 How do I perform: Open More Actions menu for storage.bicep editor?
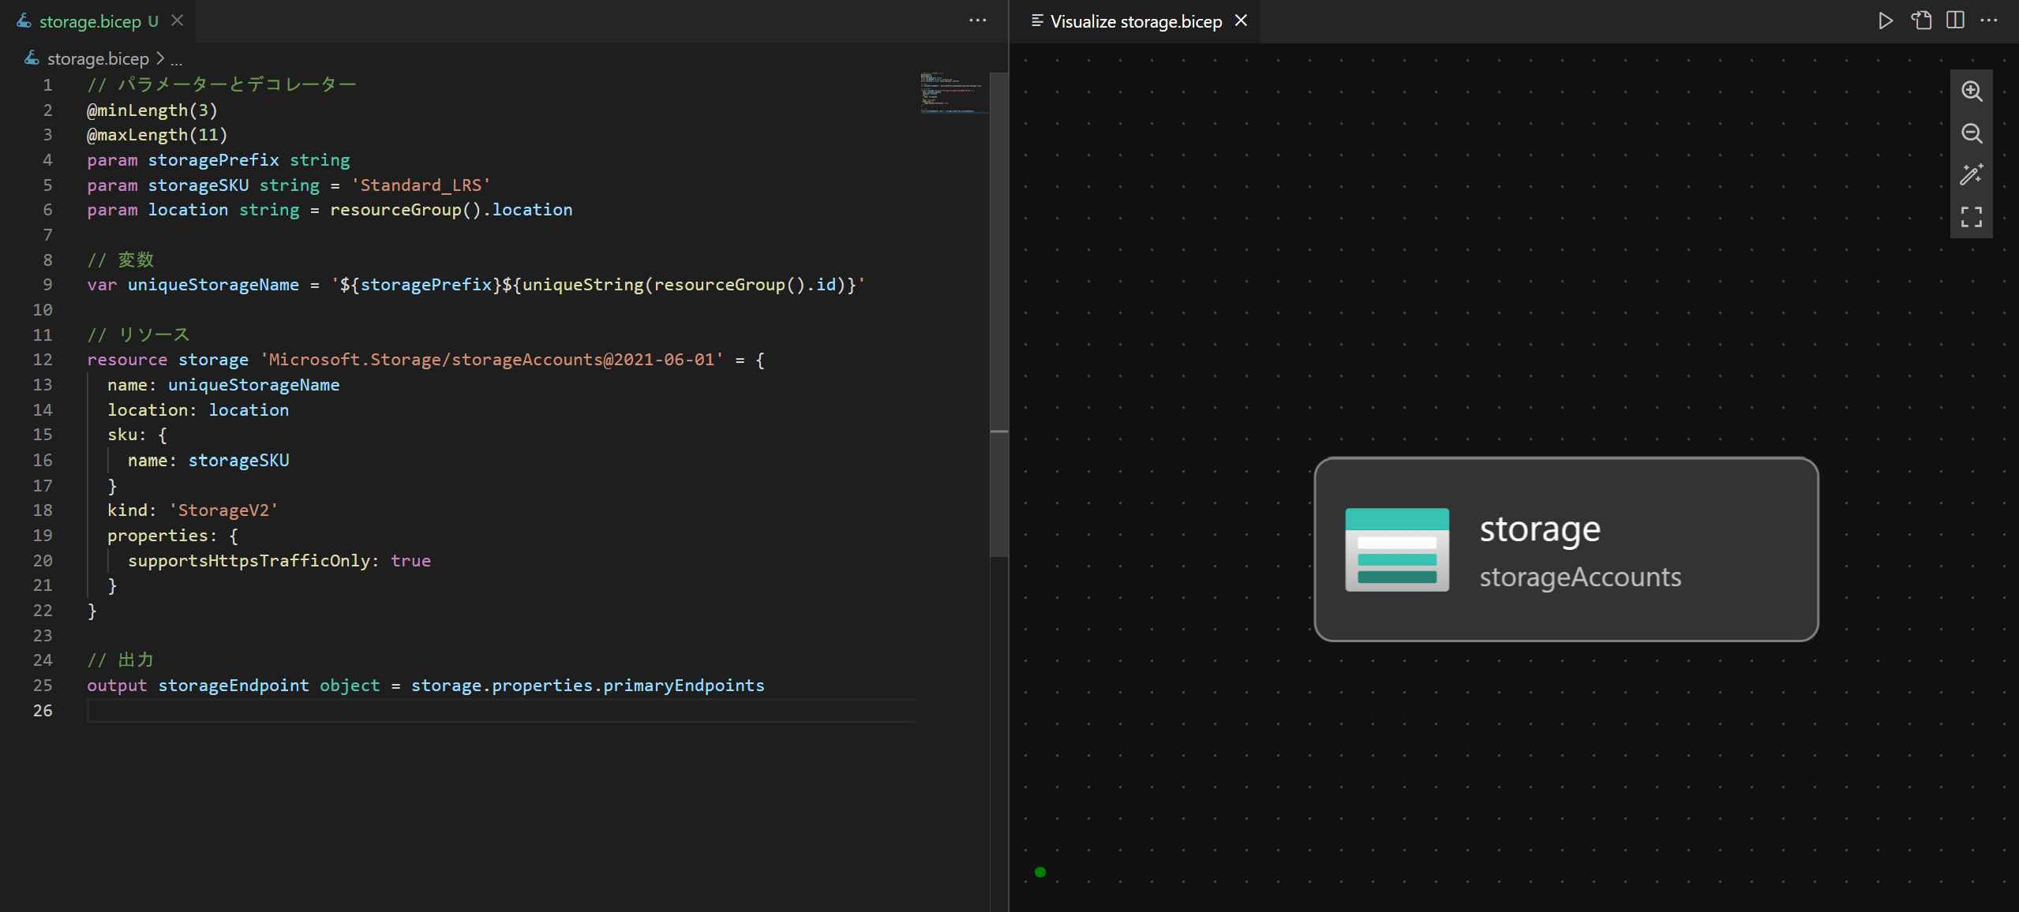tap(977, 21)
